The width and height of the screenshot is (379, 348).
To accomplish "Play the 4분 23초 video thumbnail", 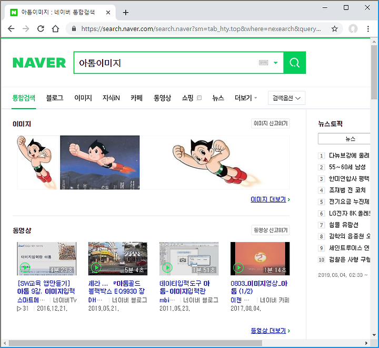I will [x=47, y=259].
